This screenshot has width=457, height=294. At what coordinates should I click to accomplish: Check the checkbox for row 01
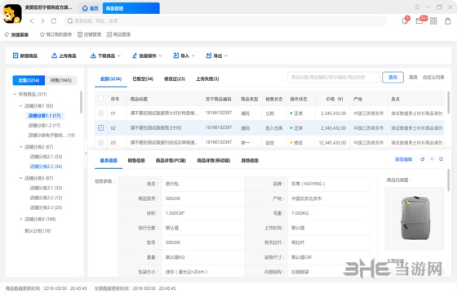(101, 114)
